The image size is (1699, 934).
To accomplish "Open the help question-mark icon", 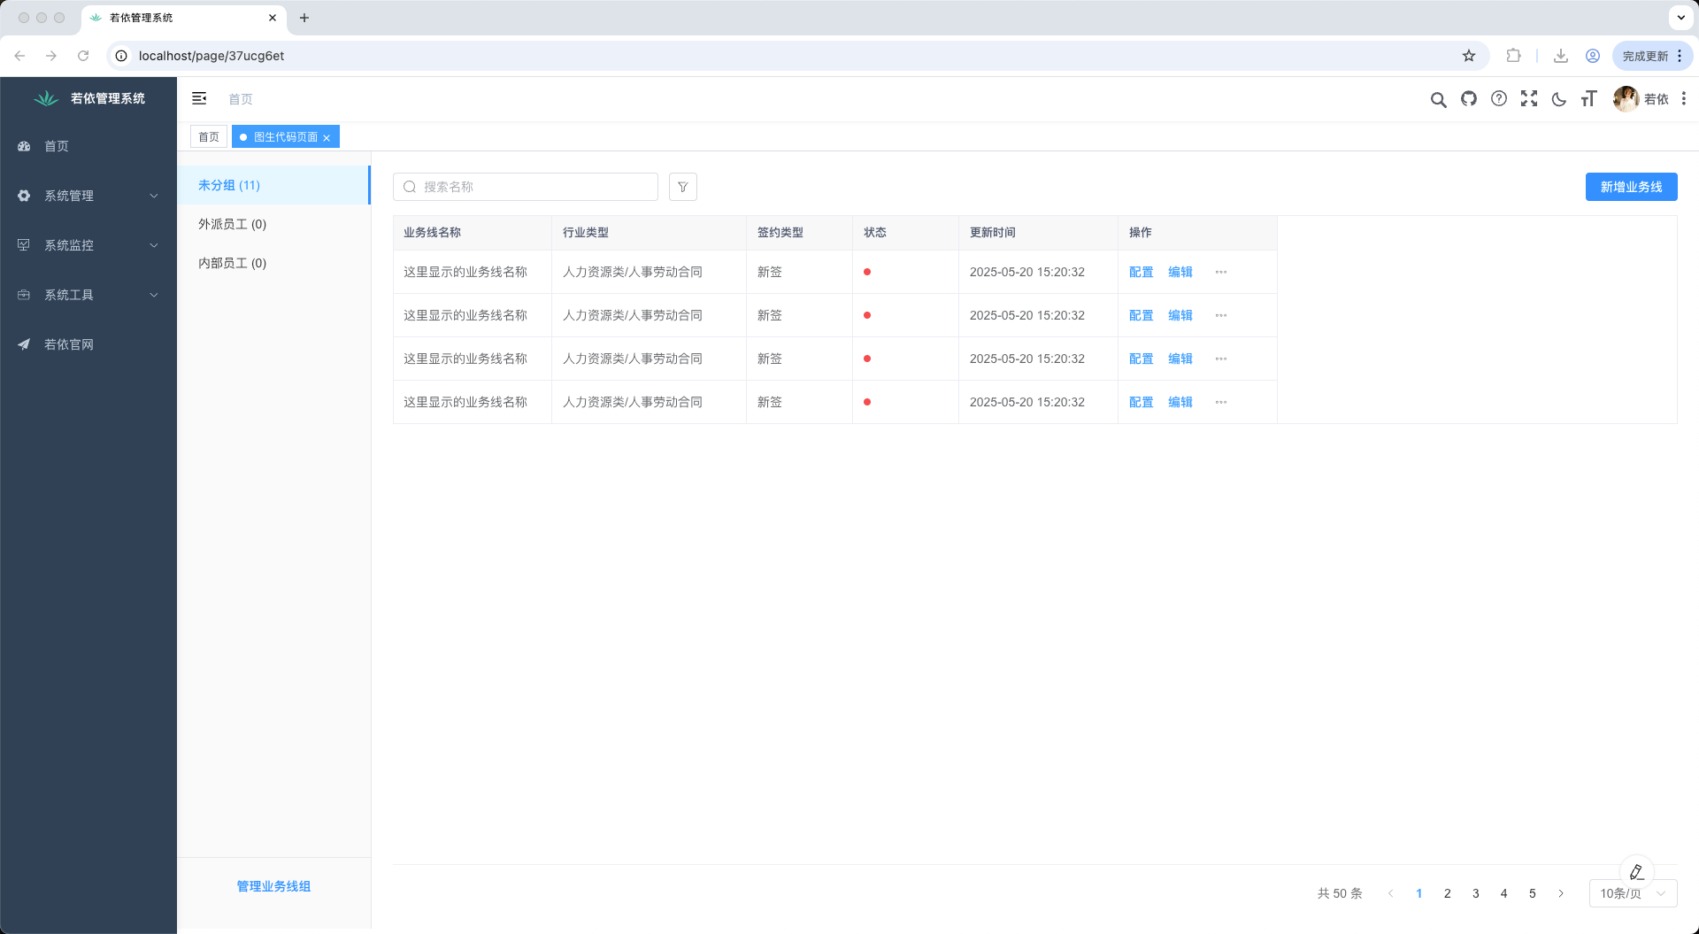I will pos(1499,99).
